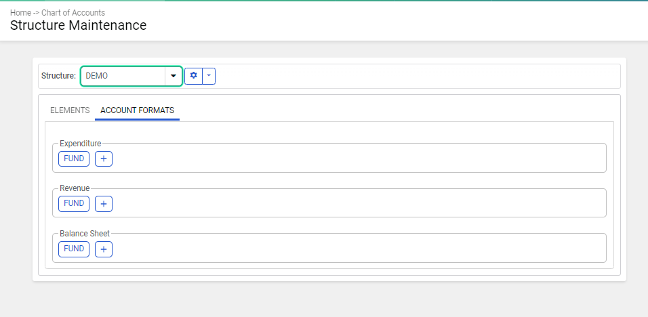The width and height of the screenshot is (648, 317).
Task: Click the empty area inside the Expenditure group
Action: coord(355,159)
